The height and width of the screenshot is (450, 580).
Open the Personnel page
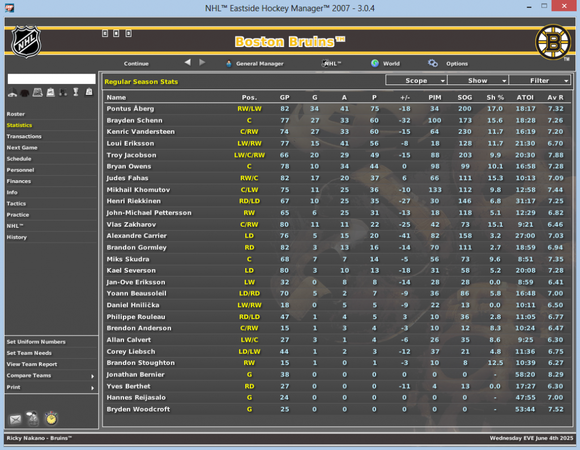(20, 170)
